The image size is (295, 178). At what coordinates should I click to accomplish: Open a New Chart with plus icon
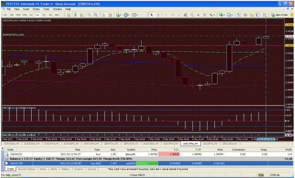point(221,15)
